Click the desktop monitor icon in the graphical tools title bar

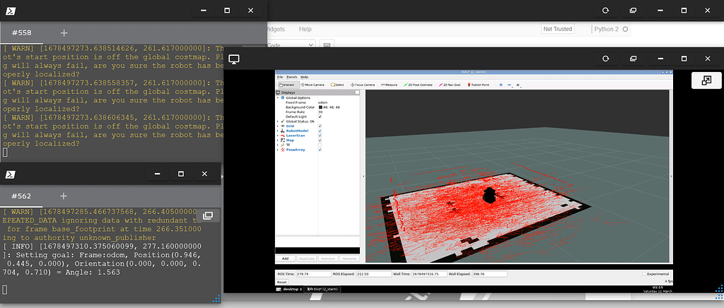pyautogui.click(x=234, y=59)
